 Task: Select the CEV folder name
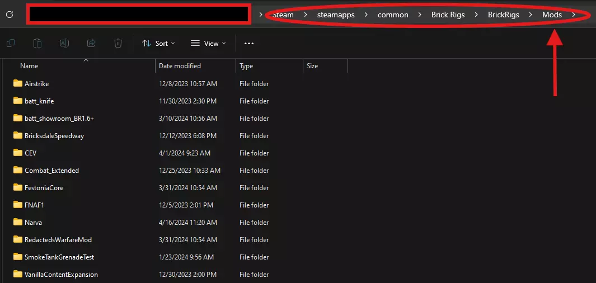point(30,153)
